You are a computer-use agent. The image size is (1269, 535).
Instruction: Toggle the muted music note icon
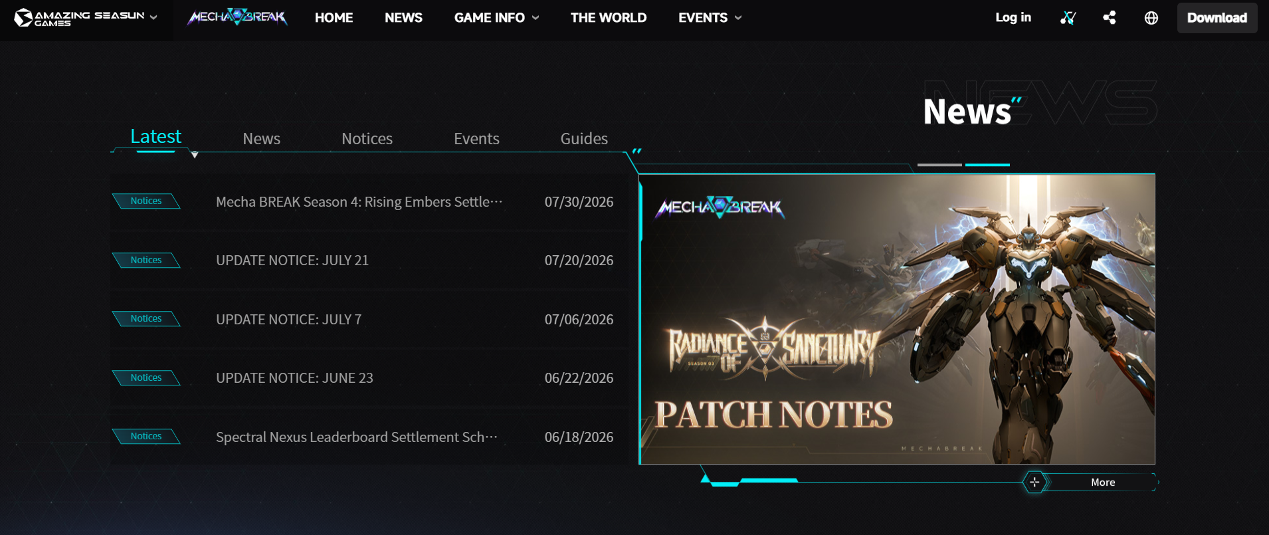coord(1068,18)
